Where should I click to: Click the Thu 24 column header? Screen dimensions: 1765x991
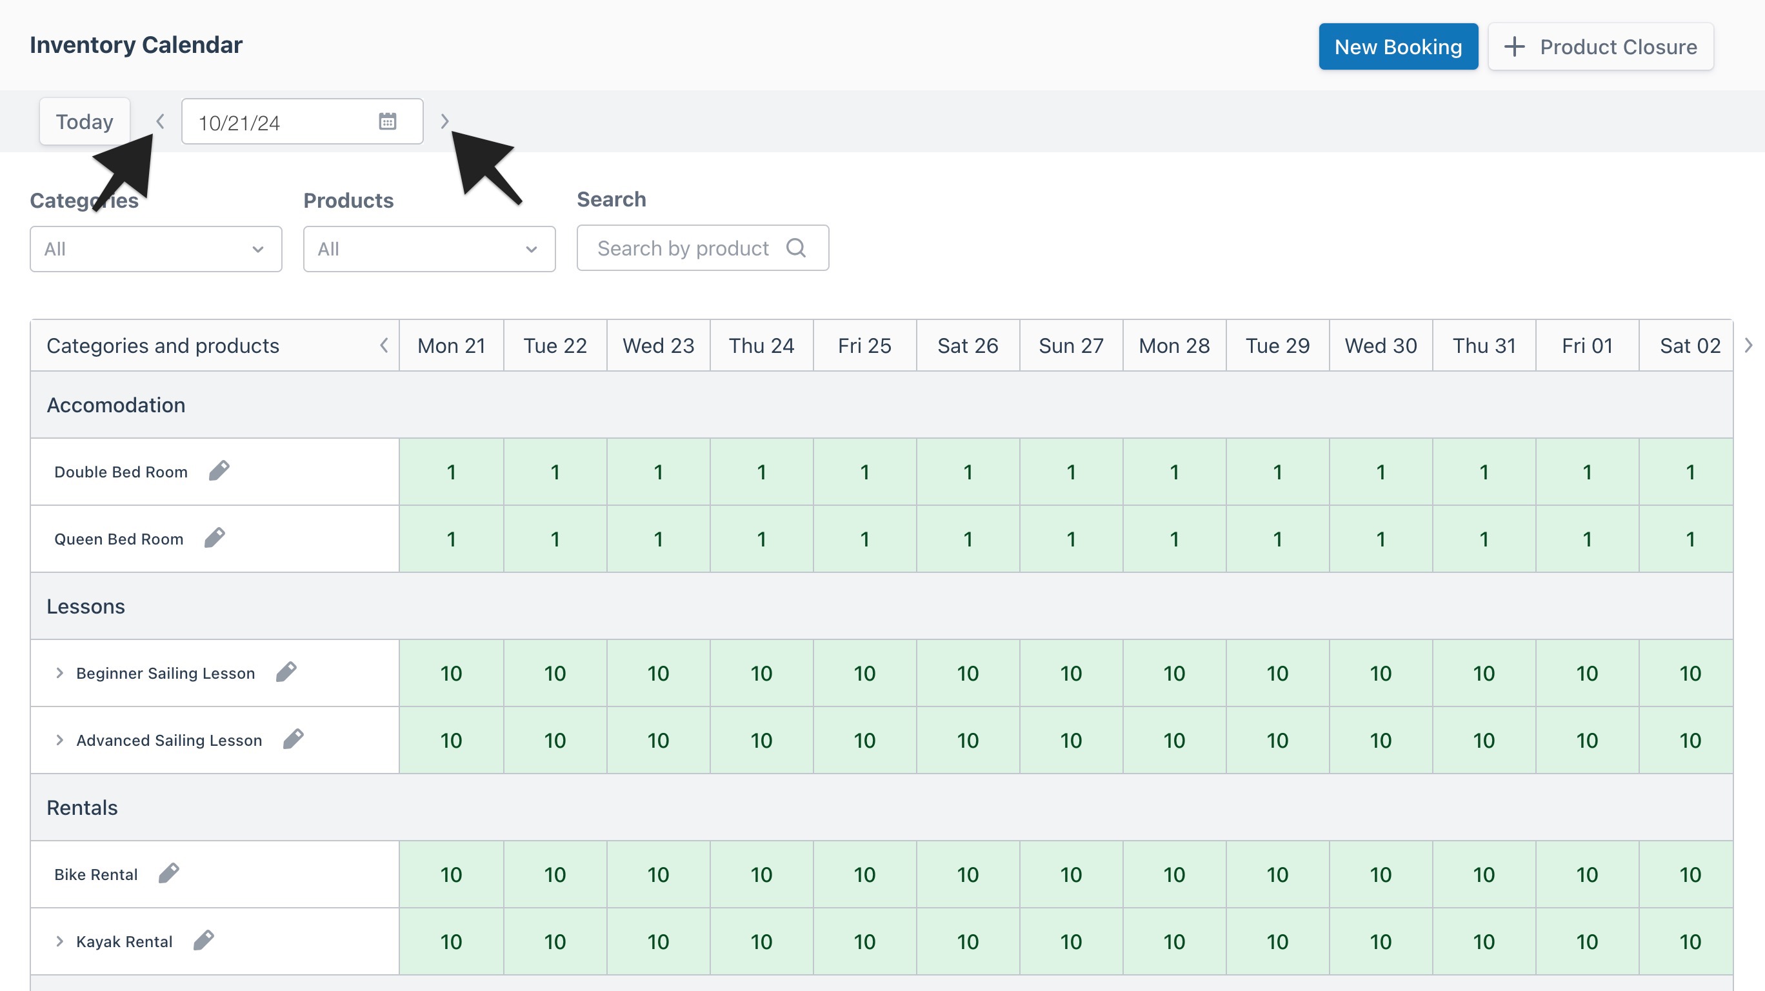pyautogui.click(x=761, y=345)
